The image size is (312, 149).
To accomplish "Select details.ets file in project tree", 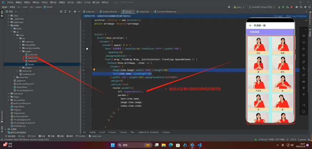I will coord(33,58).
